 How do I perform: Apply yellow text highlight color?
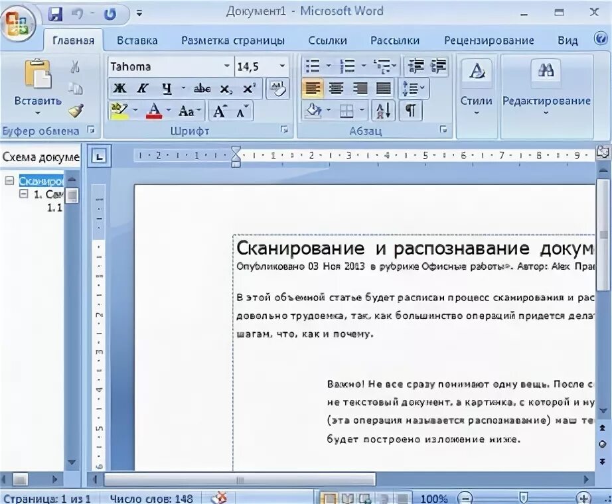(x=119, y=111)
